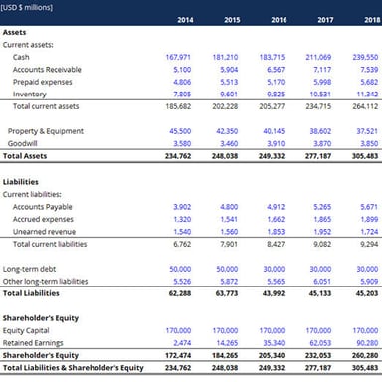
Task: Select the Assets section heading
Action: point(14,32)
